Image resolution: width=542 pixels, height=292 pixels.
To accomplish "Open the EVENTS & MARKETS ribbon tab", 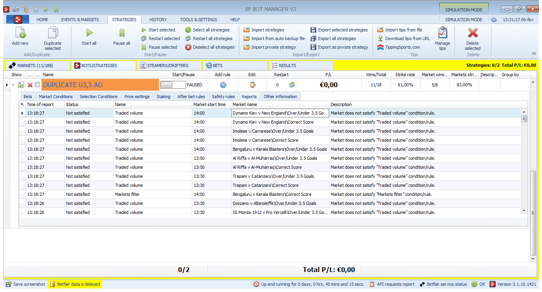I will click(x=80, y=20).
